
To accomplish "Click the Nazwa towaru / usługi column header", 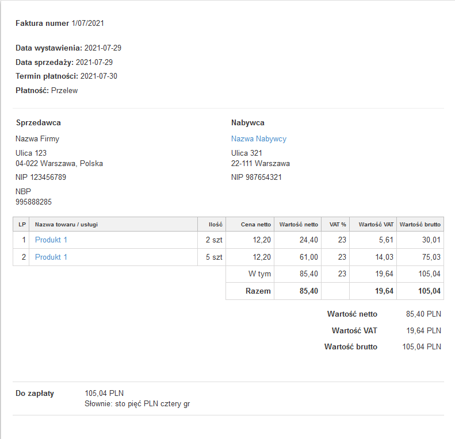I will coord(66,225).
